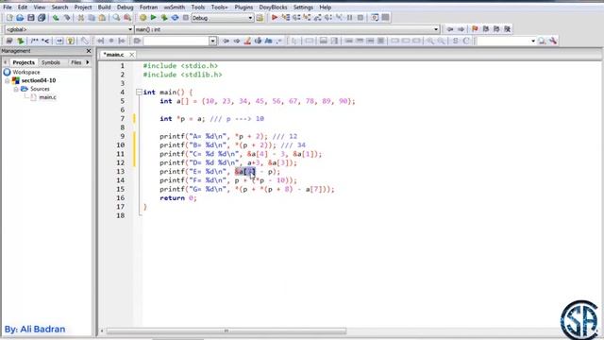This screenshot has height=340, width=604.
Task: Open the Find dialog with the magnifier icon
Action: pyautogui.click(x=116, y=18)
